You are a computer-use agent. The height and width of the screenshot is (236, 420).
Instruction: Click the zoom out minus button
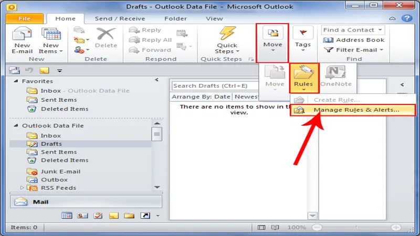pyautogui.click(x=317, y=228)
